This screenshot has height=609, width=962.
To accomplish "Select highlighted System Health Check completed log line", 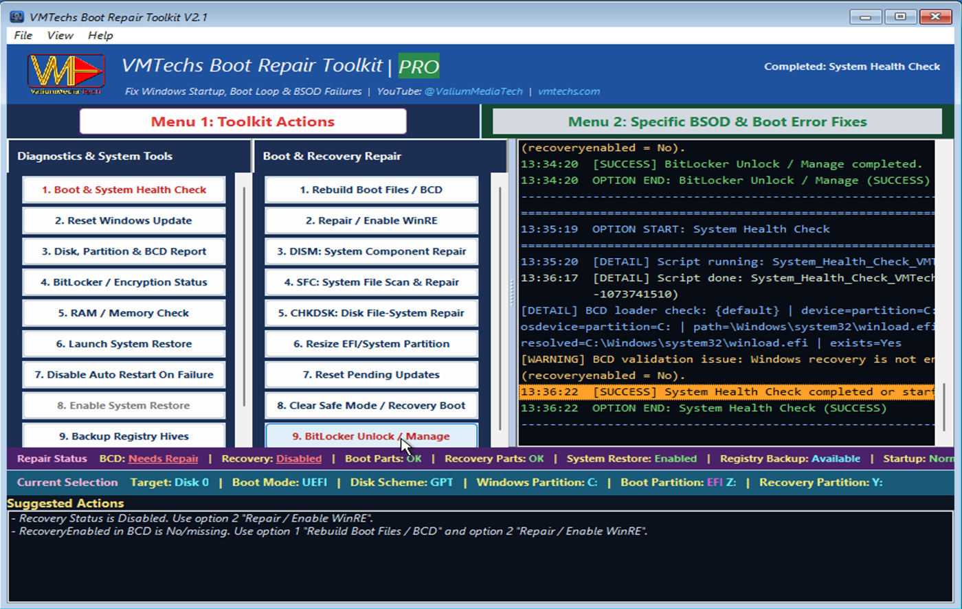I will coord(727,392).
